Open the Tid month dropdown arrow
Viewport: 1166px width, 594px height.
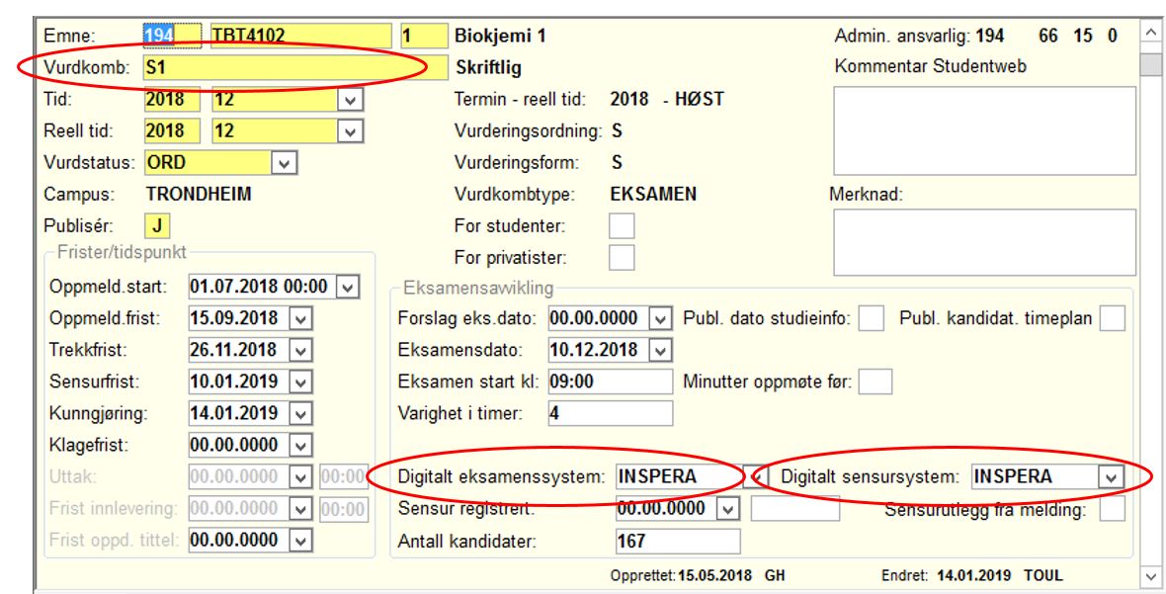(350, 100)
